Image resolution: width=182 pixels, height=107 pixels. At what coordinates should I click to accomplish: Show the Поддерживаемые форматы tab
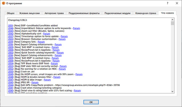[x=84, y=13]
